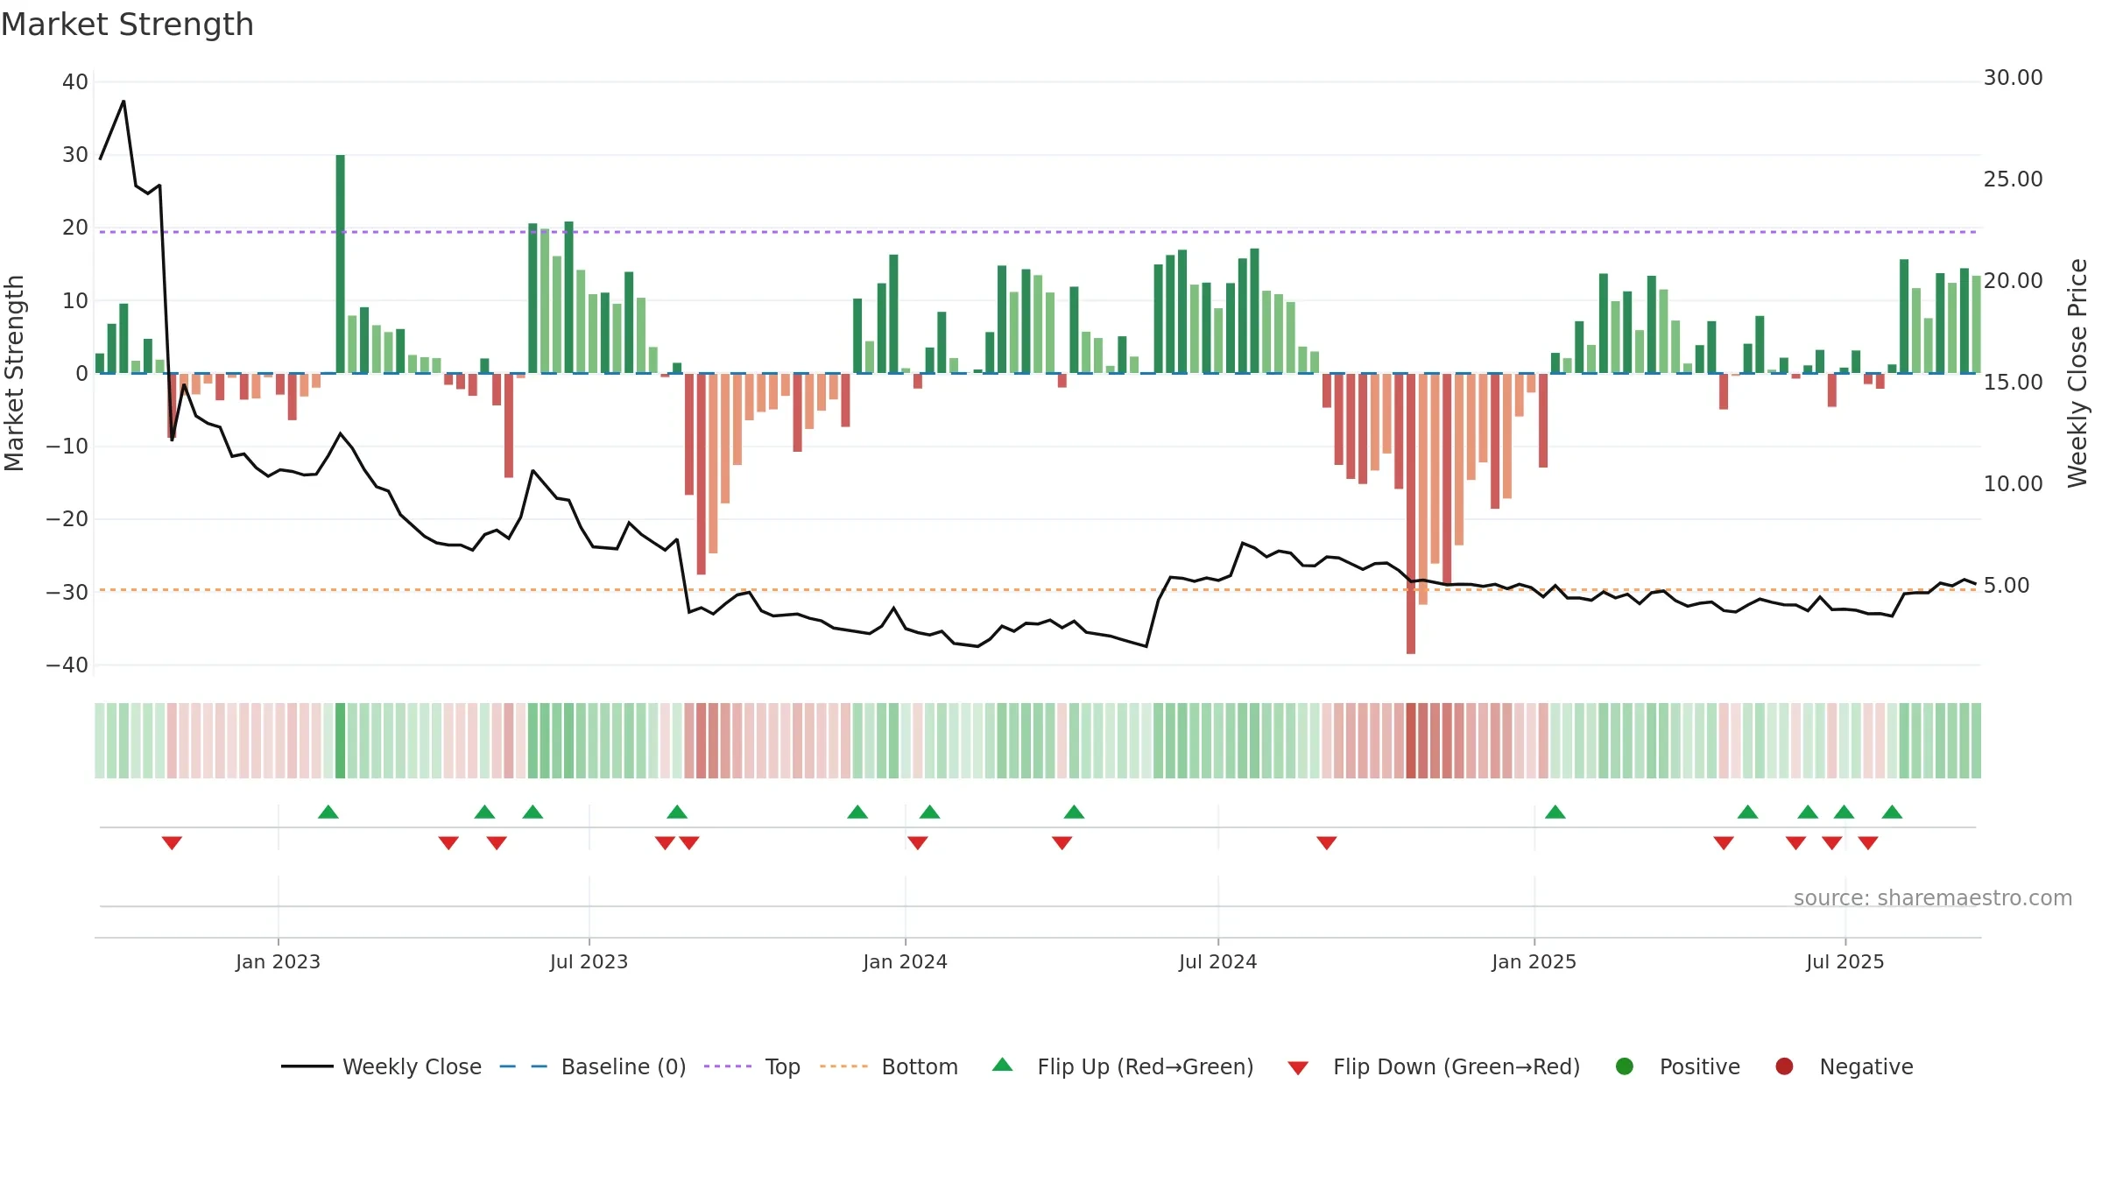Click the green Positive circle in legend

[1625, 1066]
